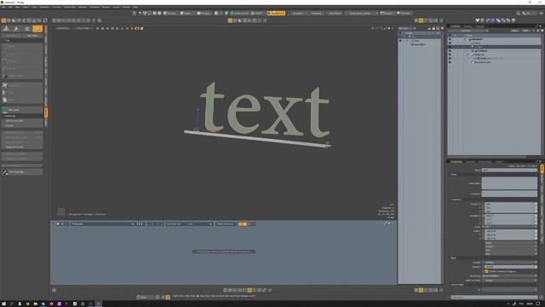
Task: Open the Symmetry options
Action: coord(297,14)
